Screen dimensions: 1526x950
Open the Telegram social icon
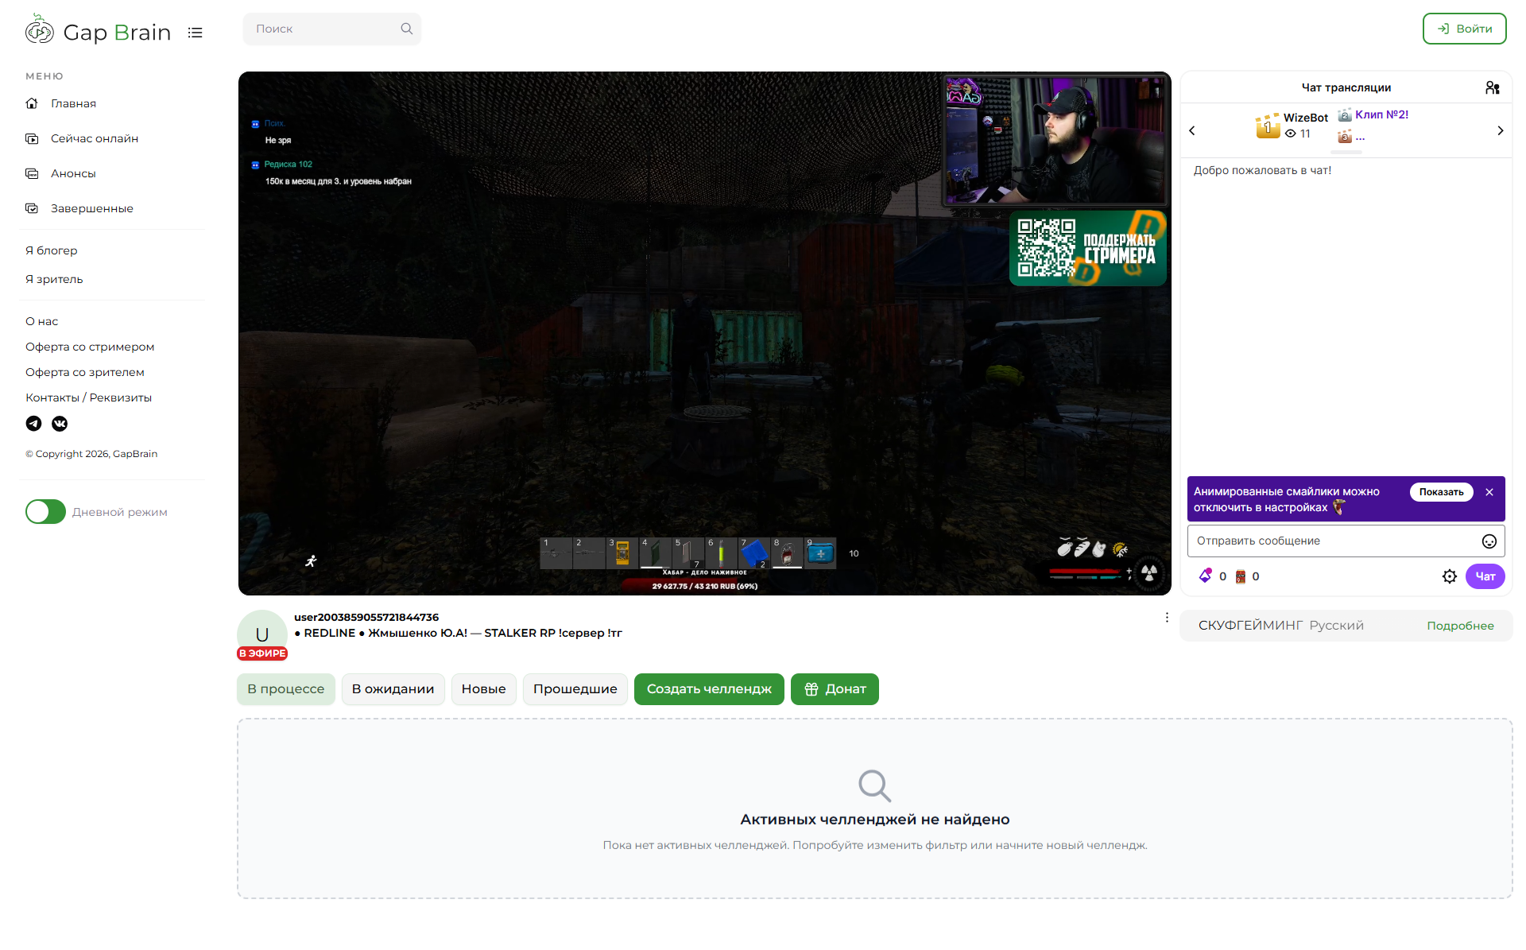[33, 424]
